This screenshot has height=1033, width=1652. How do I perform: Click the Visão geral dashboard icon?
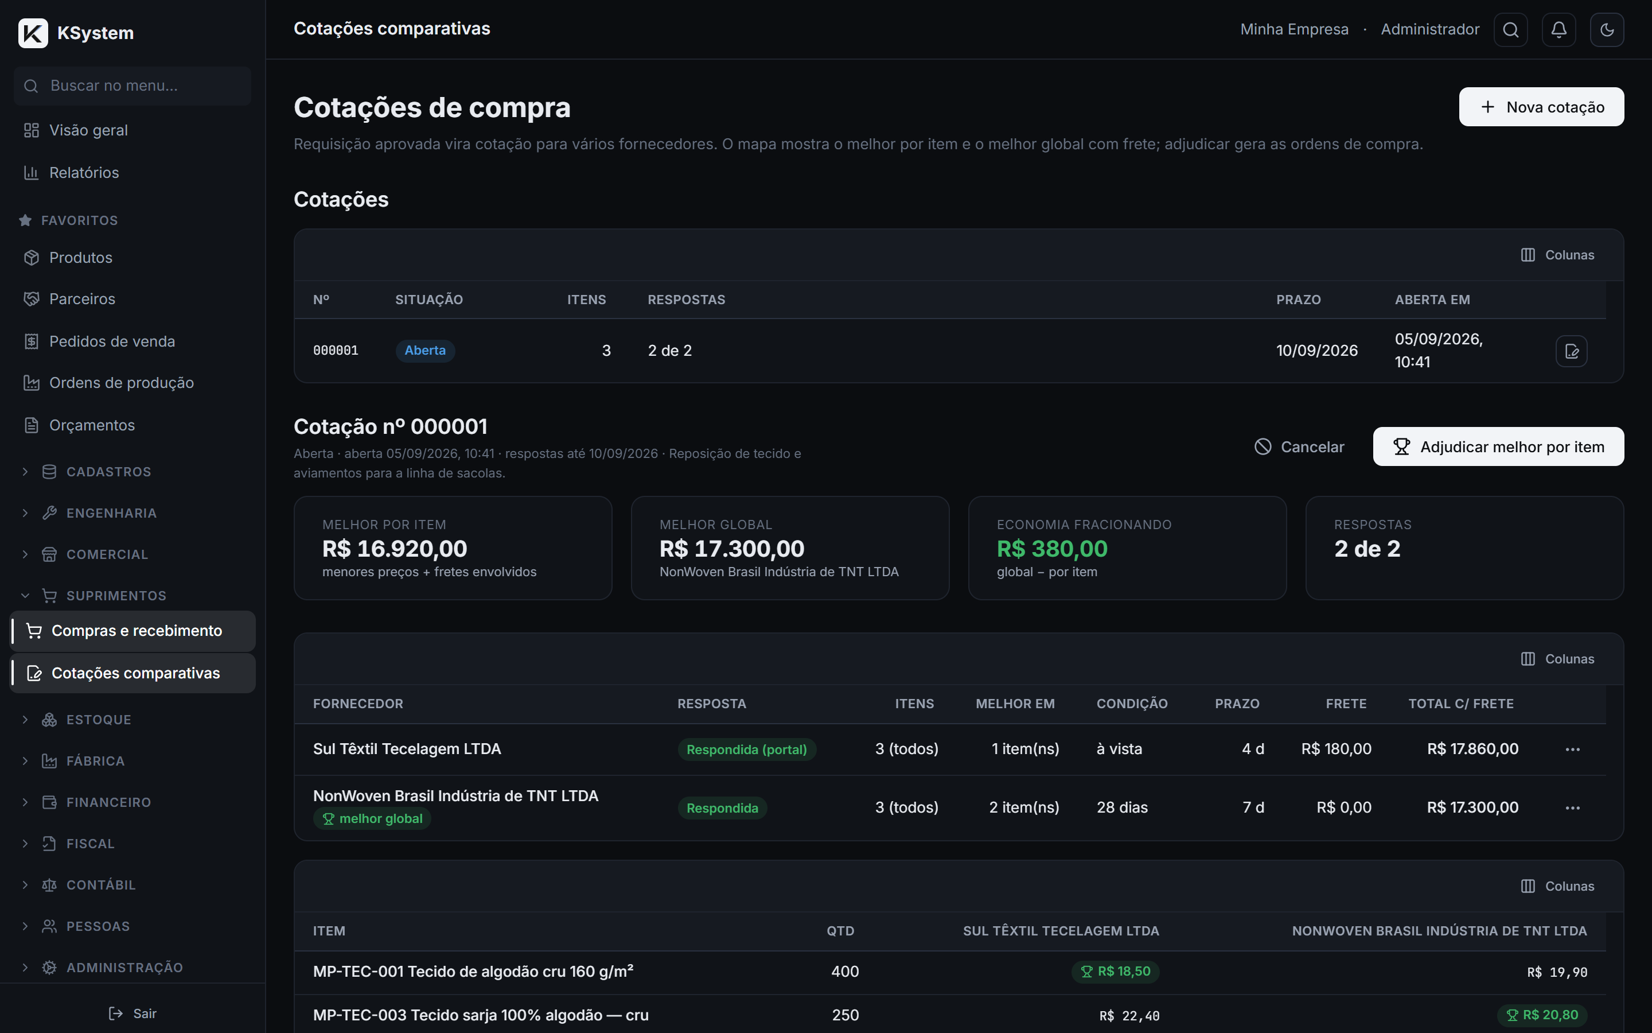pos(32,130)
